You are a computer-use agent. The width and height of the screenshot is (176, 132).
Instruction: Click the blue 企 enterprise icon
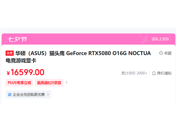coord(10,94)
